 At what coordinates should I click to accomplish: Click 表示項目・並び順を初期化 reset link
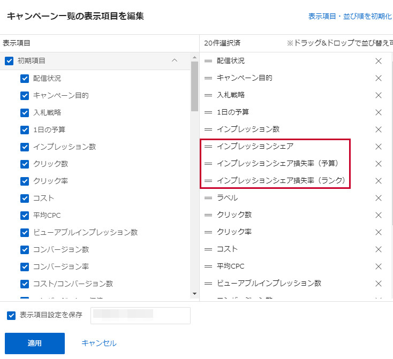click(x=350, y=17)
